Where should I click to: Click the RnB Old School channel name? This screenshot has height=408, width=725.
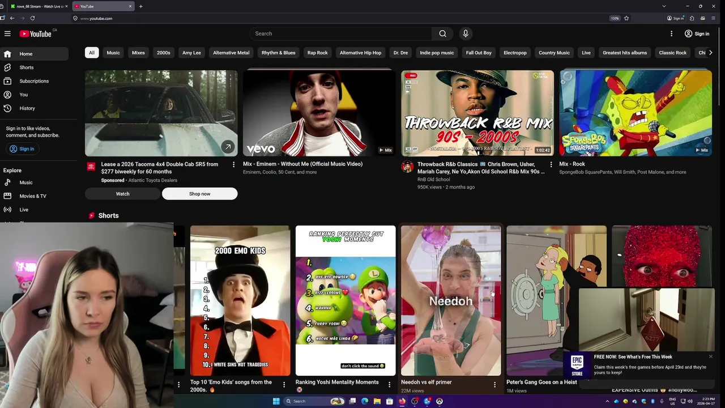[x=434, y=180]
